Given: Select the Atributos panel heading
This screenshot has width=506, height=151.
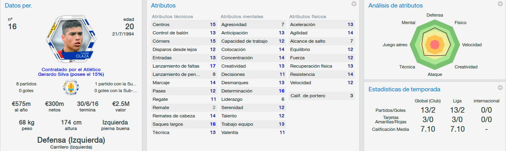Looking at the screenshot, I should (163, 6).
